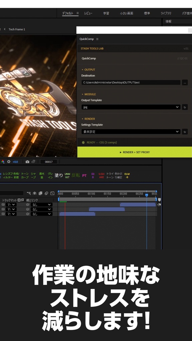Click first layer's parent pick whip icon
Image resolution: width=192 pixels, height=341 pixels.
pyautogui.click(x=28, y=205)
